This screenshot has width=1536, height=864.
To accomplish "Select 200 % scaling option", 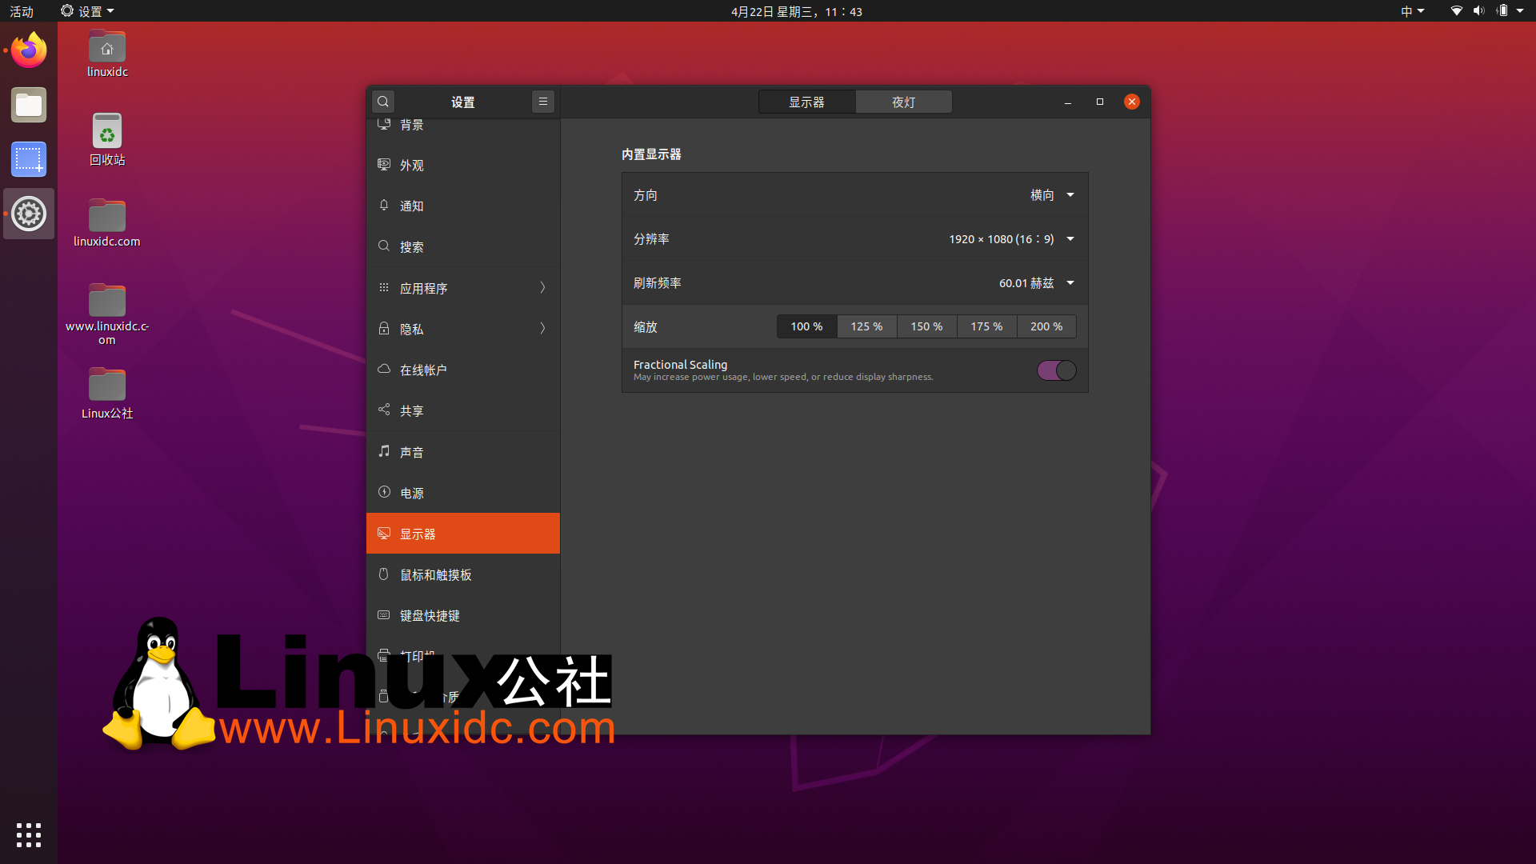I will tap(1046, 326).
